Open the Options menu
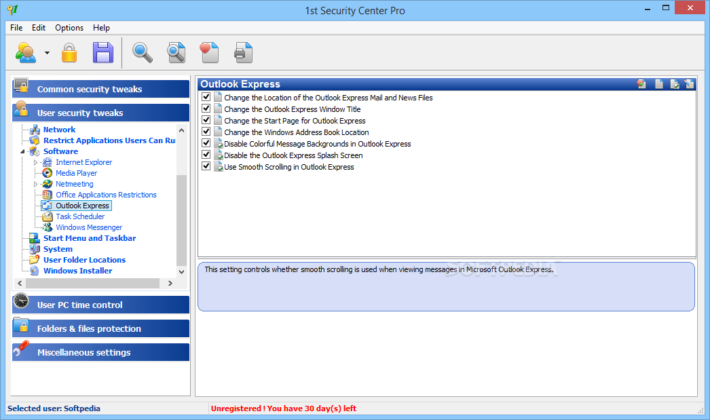Viewport: 710px width, 420px height. pyautogui.click(x=69, y=28)
